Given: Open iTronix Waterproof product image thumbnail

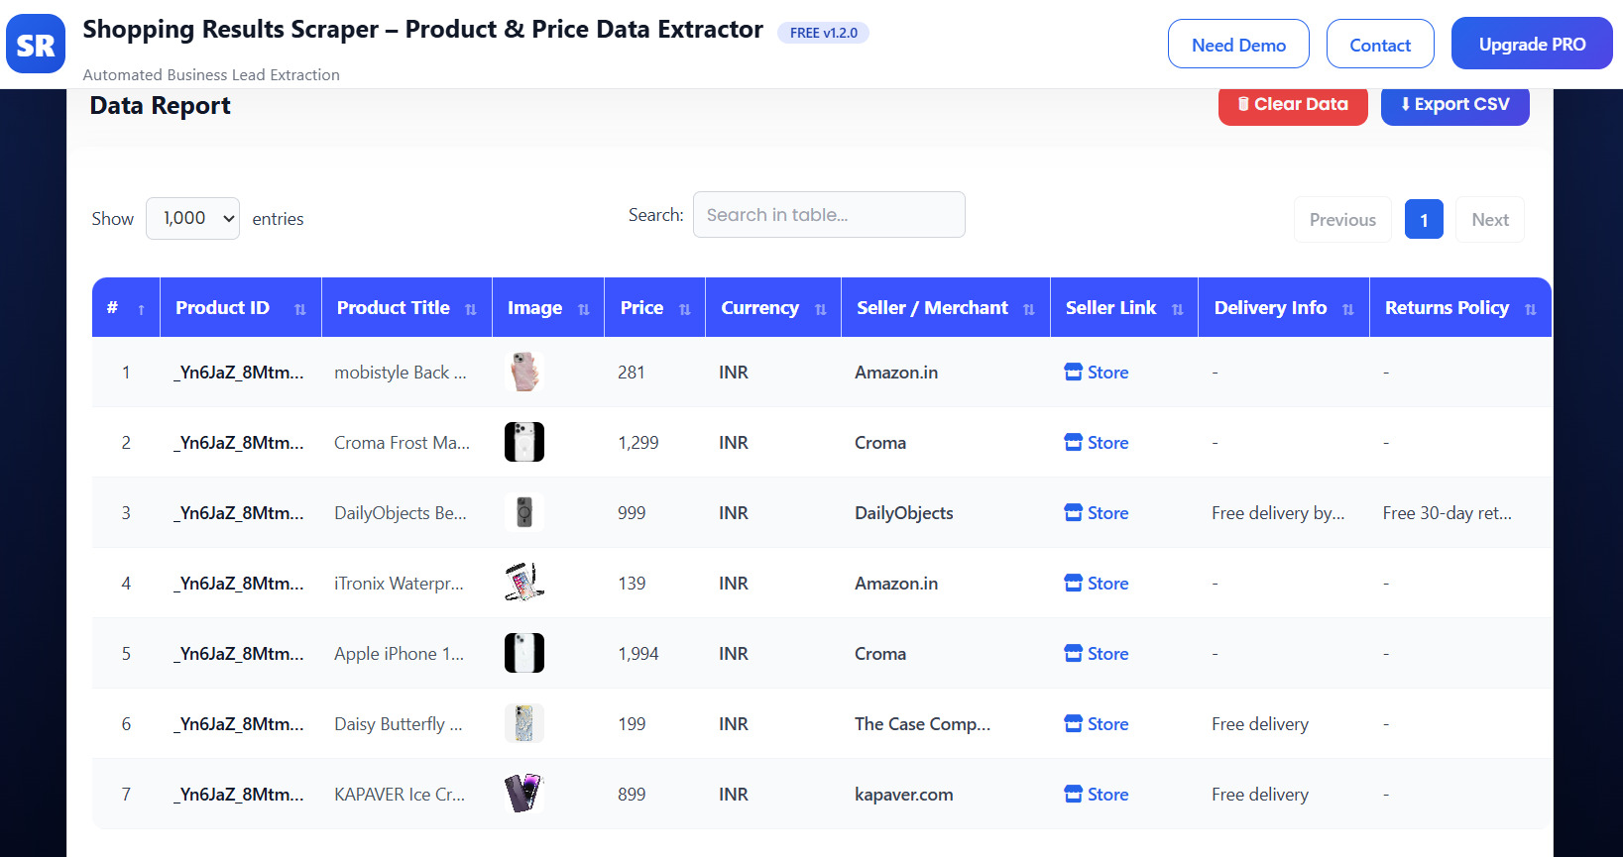Looking at the screenshot, I should coord(524,583).
